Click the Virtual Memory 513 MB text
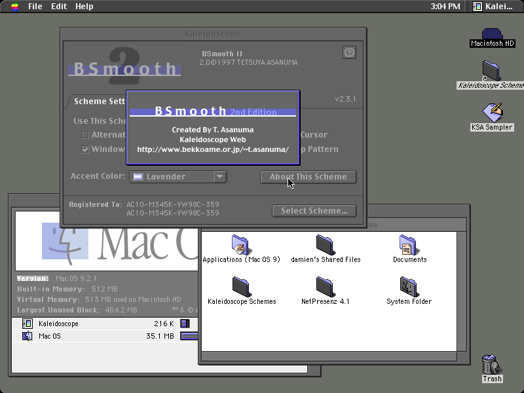 pyautogui.click(x=99, y=299)
